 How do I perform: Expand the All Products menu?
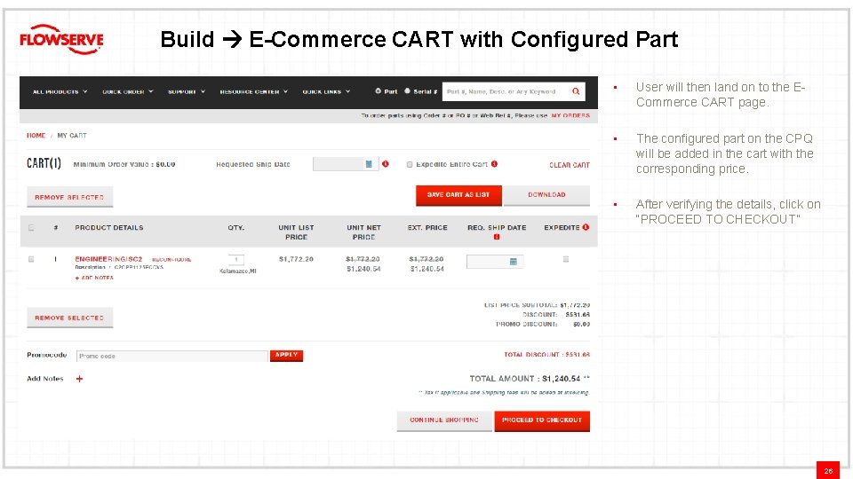(x=60, y=91)
